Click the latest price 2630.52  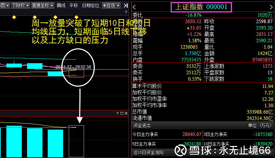[x=193, y=21]
